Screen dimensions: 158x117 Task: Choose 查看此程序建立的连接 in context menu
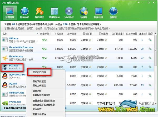(44, 101)
